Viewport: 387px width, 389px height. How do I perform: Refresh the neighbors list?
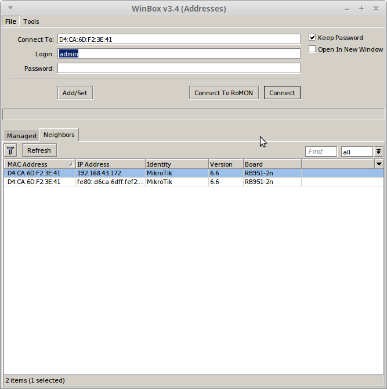[x=39, y=150]
